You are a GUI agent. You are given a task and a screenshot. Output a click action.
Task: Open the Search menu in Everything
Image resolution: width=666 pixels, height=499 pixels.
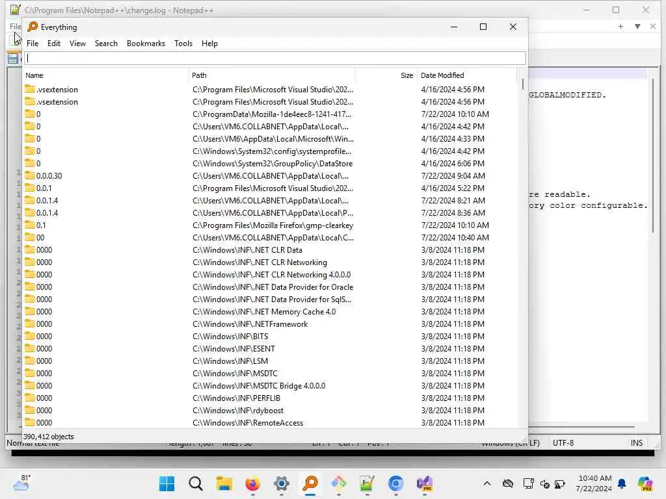point(106,44)
